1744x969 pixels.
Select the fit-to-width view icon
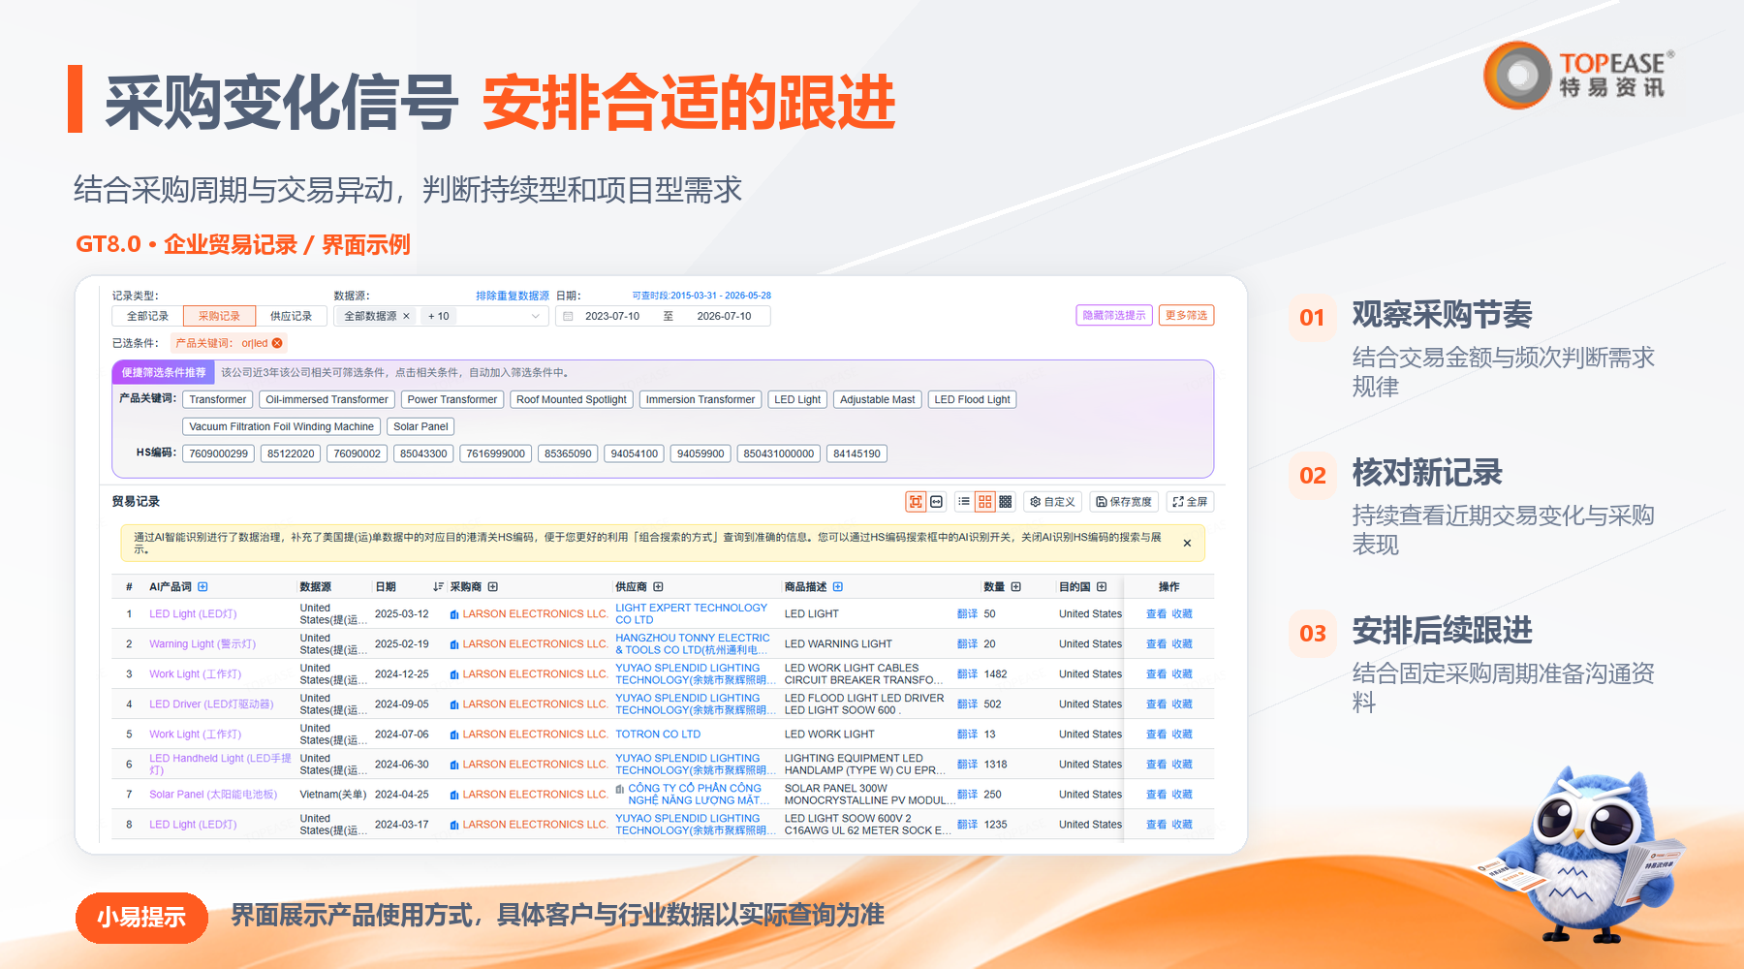[x=936, y=502]
